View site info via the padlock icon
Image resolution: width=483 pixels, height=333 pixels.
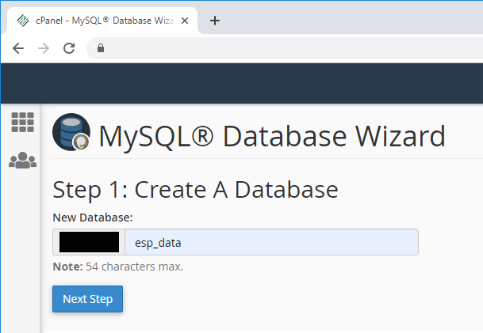101,48
